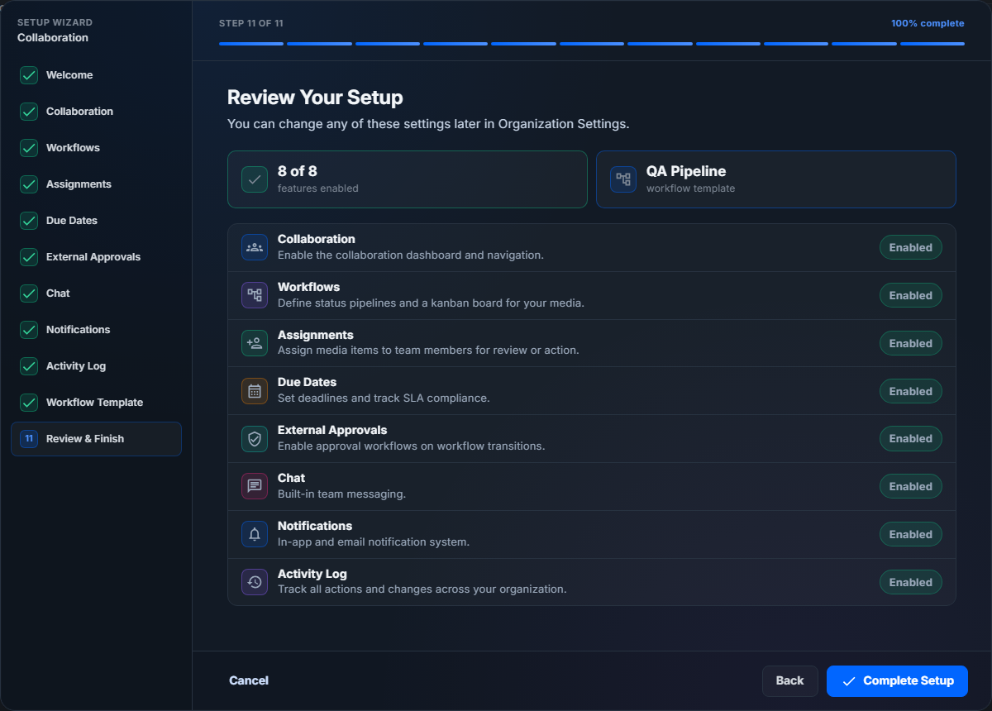Click the QA Pipeline template icon
The height and width of the screenshot is (711, 992).
(x=623, y=179)
